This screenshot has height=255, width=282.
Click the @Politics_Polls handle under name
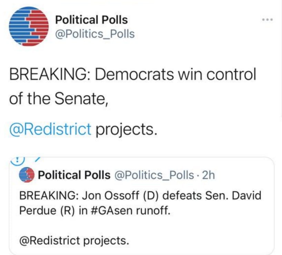click(95, 34)
